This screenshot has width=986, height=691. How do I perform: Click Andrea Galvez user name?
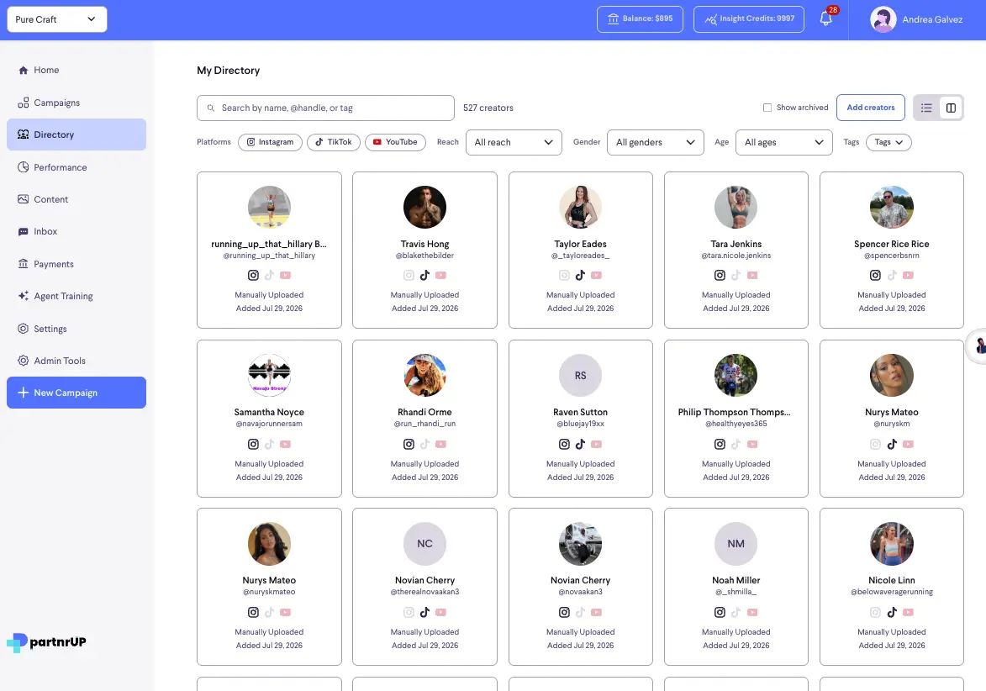(932, 19)
